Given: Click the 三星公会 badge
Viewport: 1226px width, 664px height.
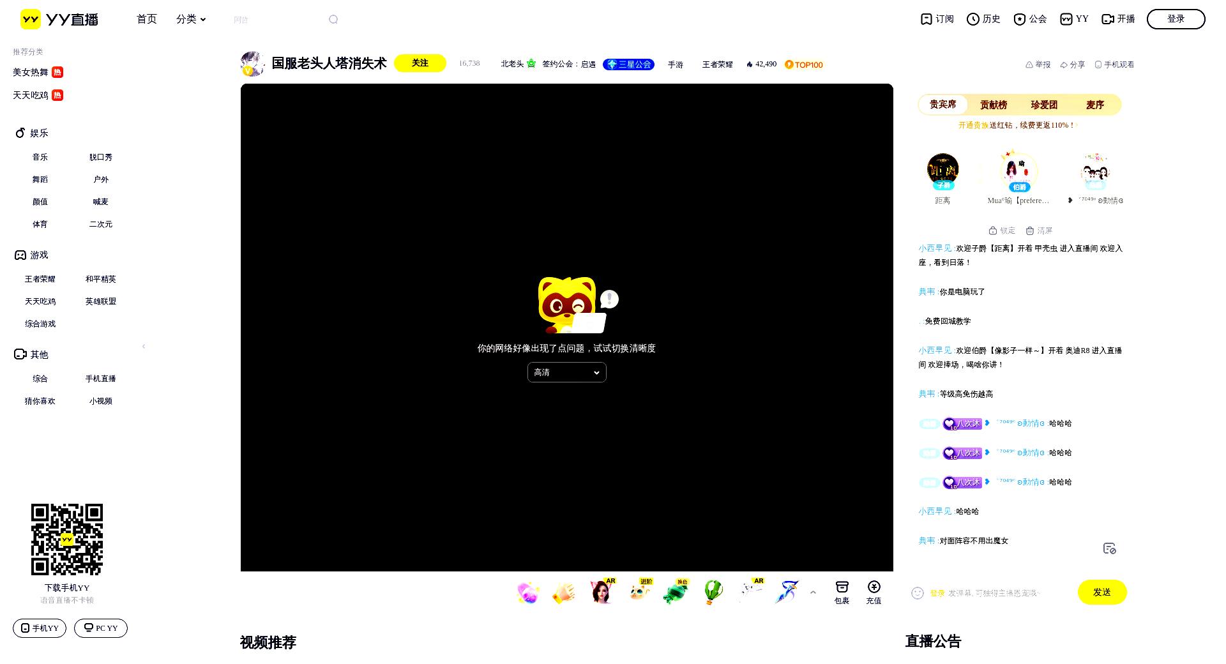Looking at the screenshot, I should (x=629, y=64).
